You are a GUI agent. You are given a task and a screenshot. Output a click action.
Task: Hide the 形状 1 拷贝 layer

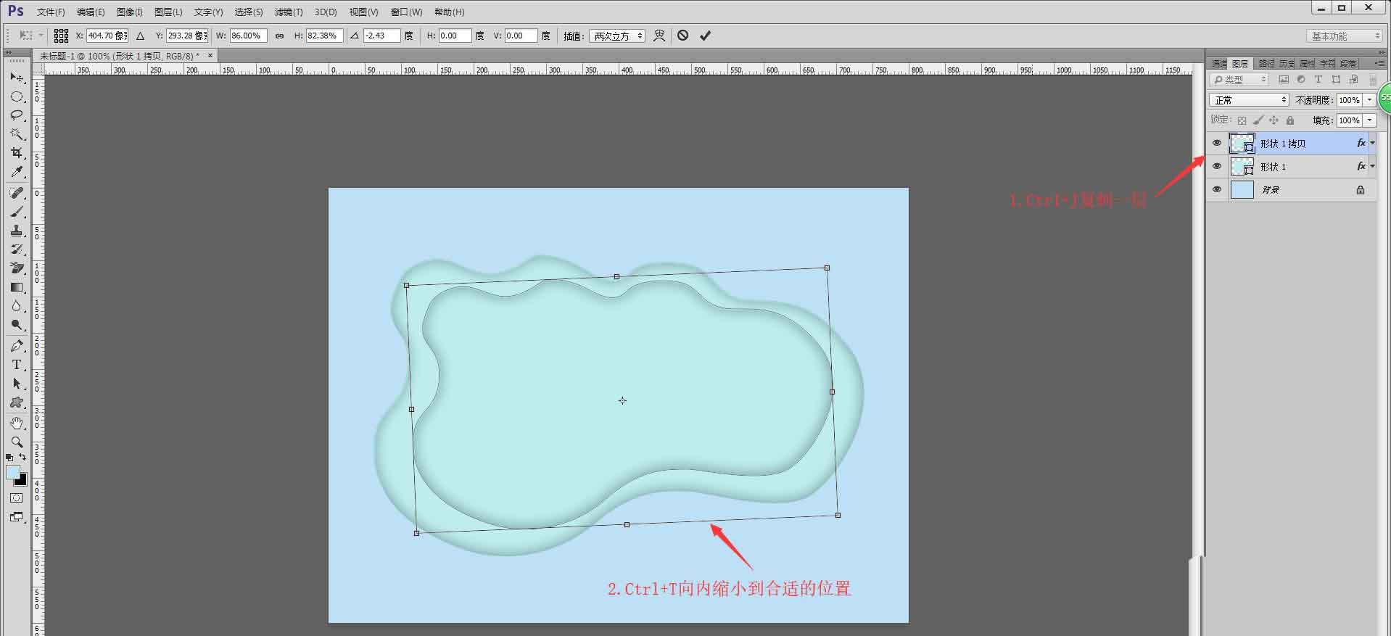pos(1217,143)
